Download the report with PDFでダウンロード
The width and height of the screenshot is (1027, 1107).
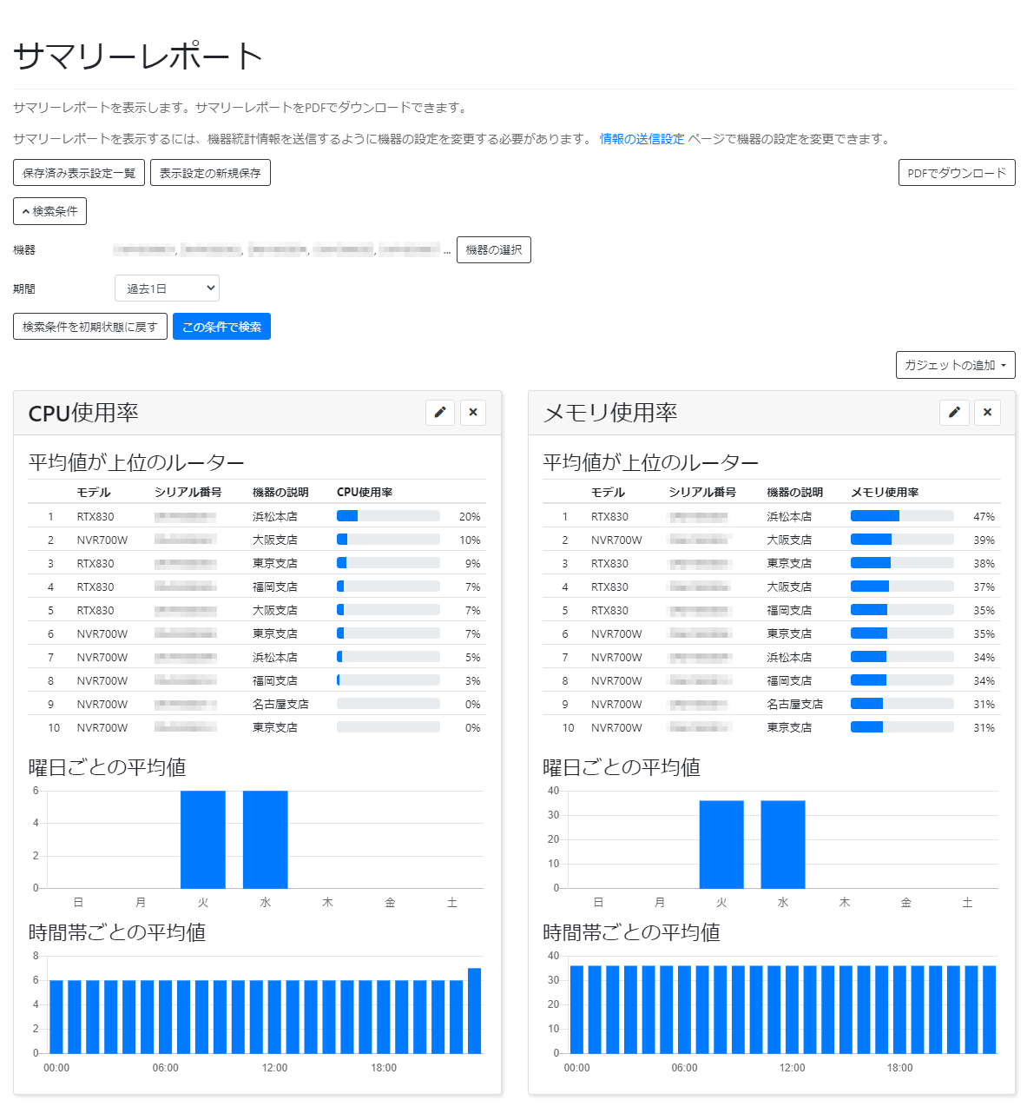coord(957,172)
